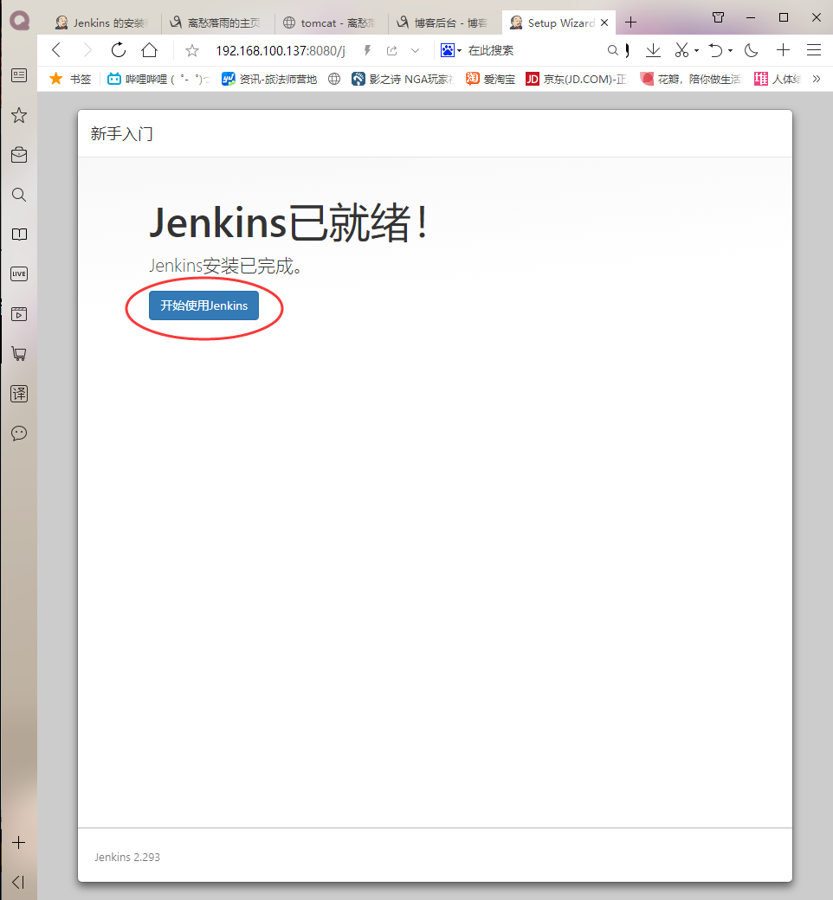The width and height of the screenshot is (833, 900).
Task: Open the briefcase sidebar icon
Action: (x=19, y=155)
